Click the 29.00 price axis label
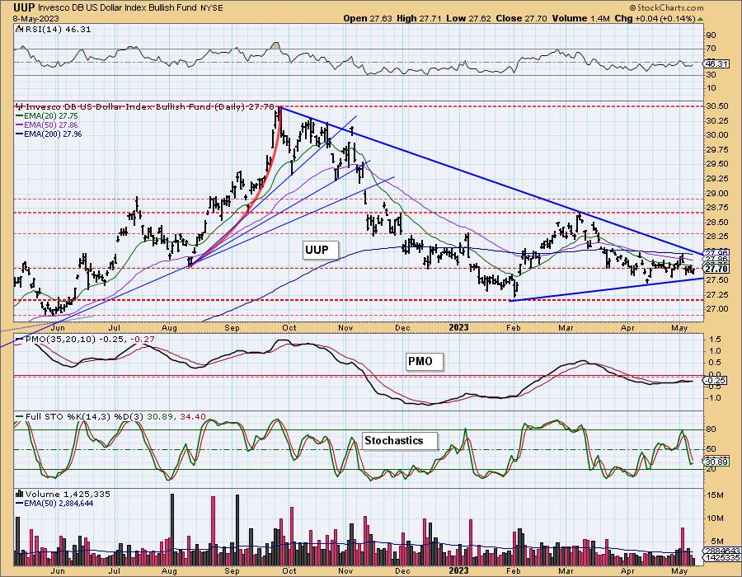742x577 pixels. pyautogui.click(x=717, y=193)
